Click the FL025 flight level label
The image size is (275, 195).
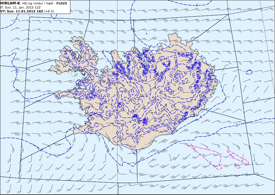pos(62,3)
